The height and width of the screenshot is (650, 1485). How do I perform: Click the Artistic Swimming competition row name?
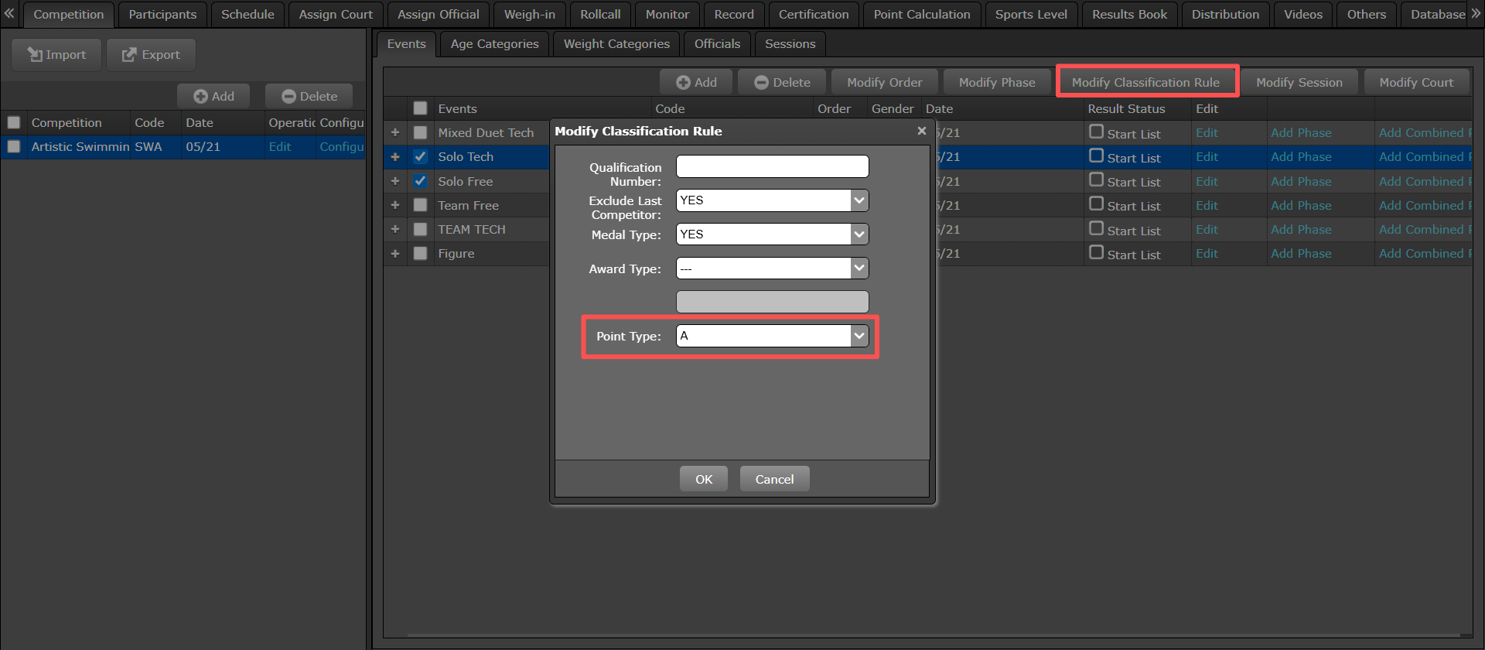(80, 146)
